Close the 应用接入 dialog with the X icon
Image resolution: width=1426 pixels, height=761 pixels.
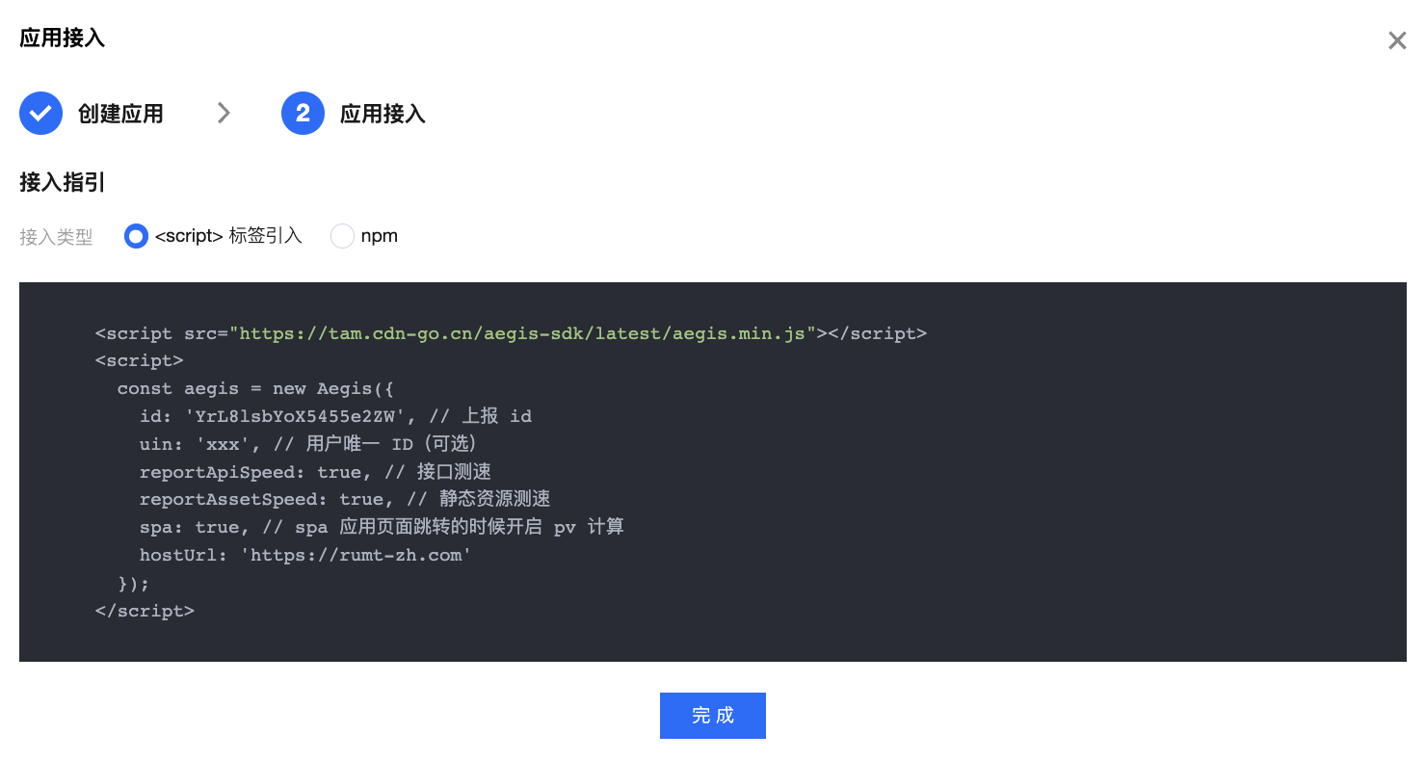1397,40
